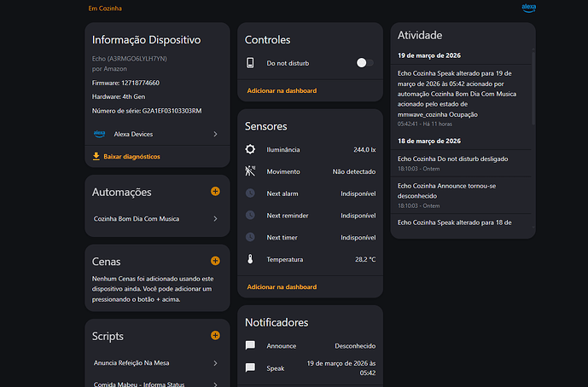Click the Do not disturb device icon
This screenshot has height=387, width=588.
(x=250, y=63)
